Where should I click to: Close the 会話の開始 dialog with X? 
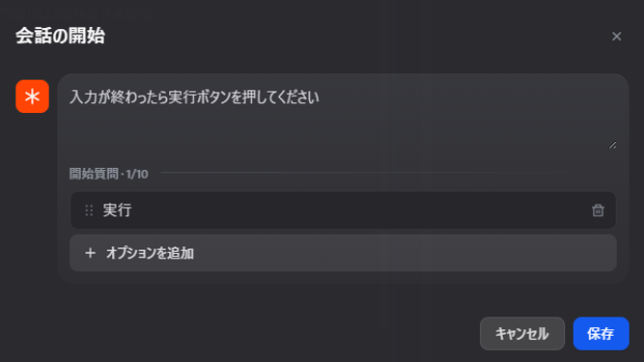[x=616, y=37]
